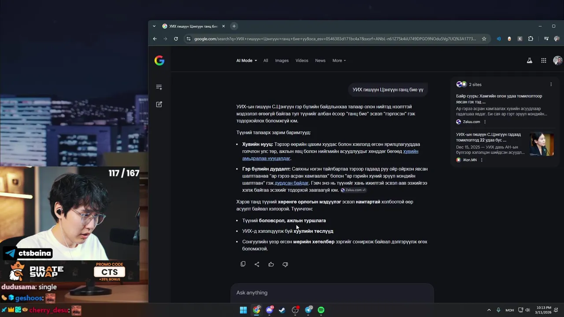
Task: Open a new browser tab
Action: (x=234, y=26)
